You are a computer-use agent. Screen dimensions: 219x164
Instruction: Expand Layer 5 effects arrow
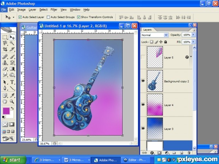[x=191, y=57]
